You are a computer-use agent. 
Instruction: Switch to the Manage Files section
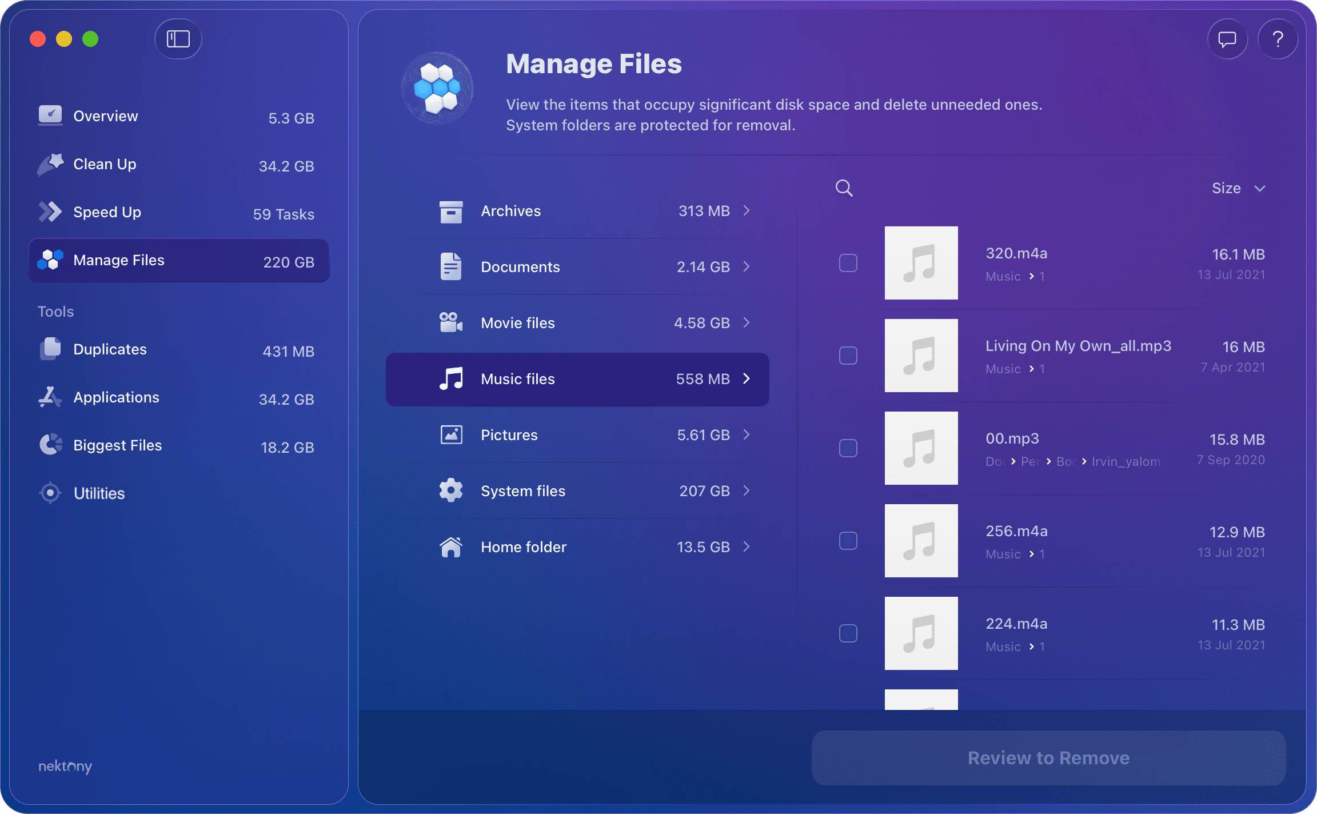118,260
